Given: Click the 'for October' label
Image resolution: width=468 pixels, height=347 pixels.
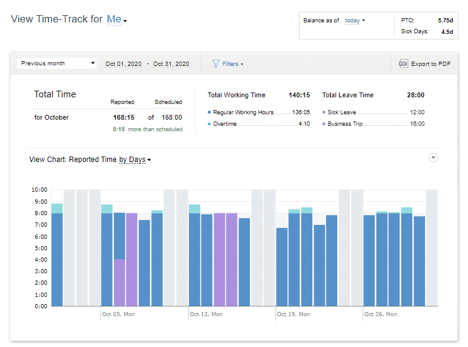Looking at the screenshot, I should tap(51, 117).
